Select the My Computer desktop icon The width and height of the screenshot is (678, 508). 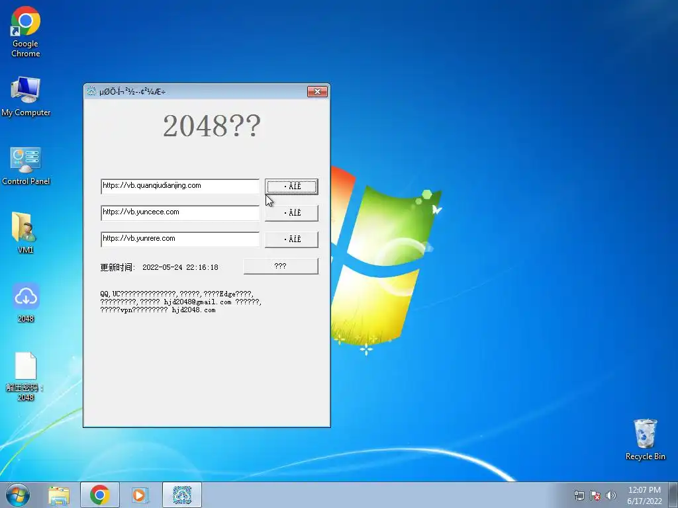[x=26, y=97]
